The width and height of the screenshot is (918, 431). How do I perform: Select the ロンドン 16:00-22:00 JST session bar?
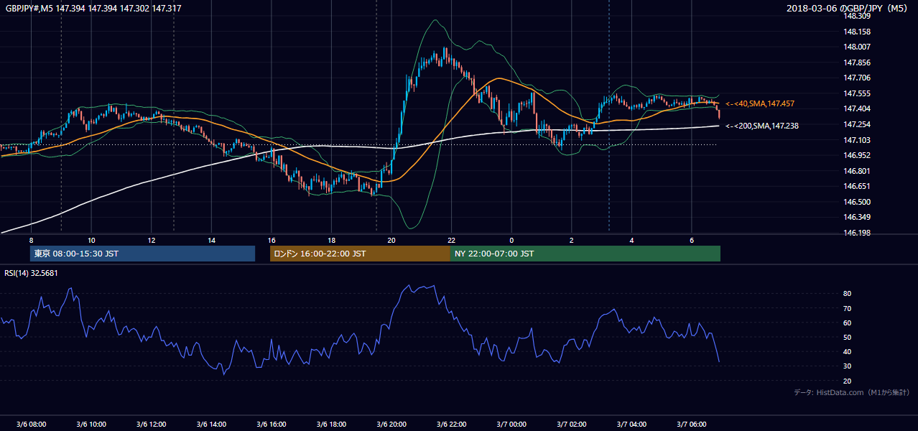(360, 254)
